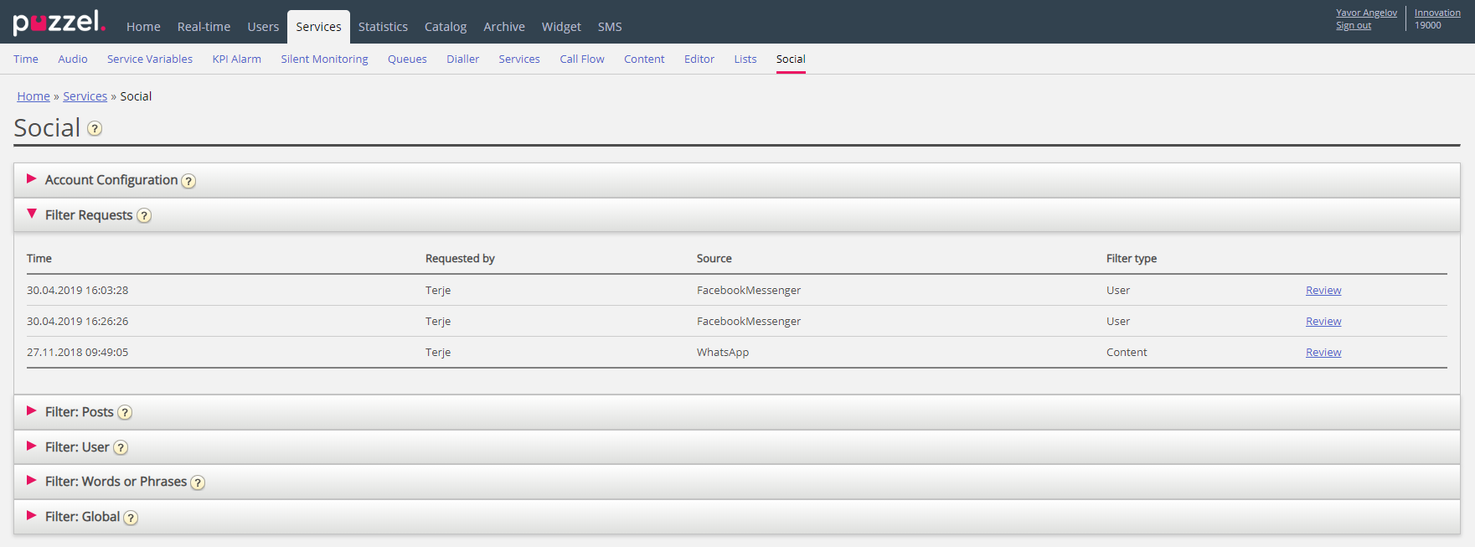The image size is (1475, 547).
Task: Review the 16:03:28 FacebookMessenger request
Action: (1323, 291)
